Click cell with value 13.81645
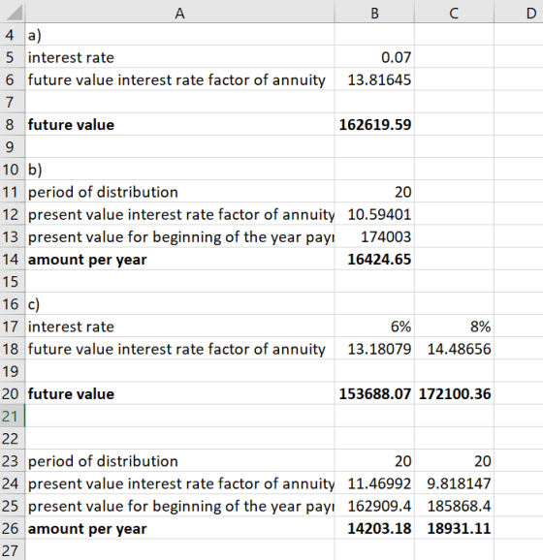 [374, 79]
